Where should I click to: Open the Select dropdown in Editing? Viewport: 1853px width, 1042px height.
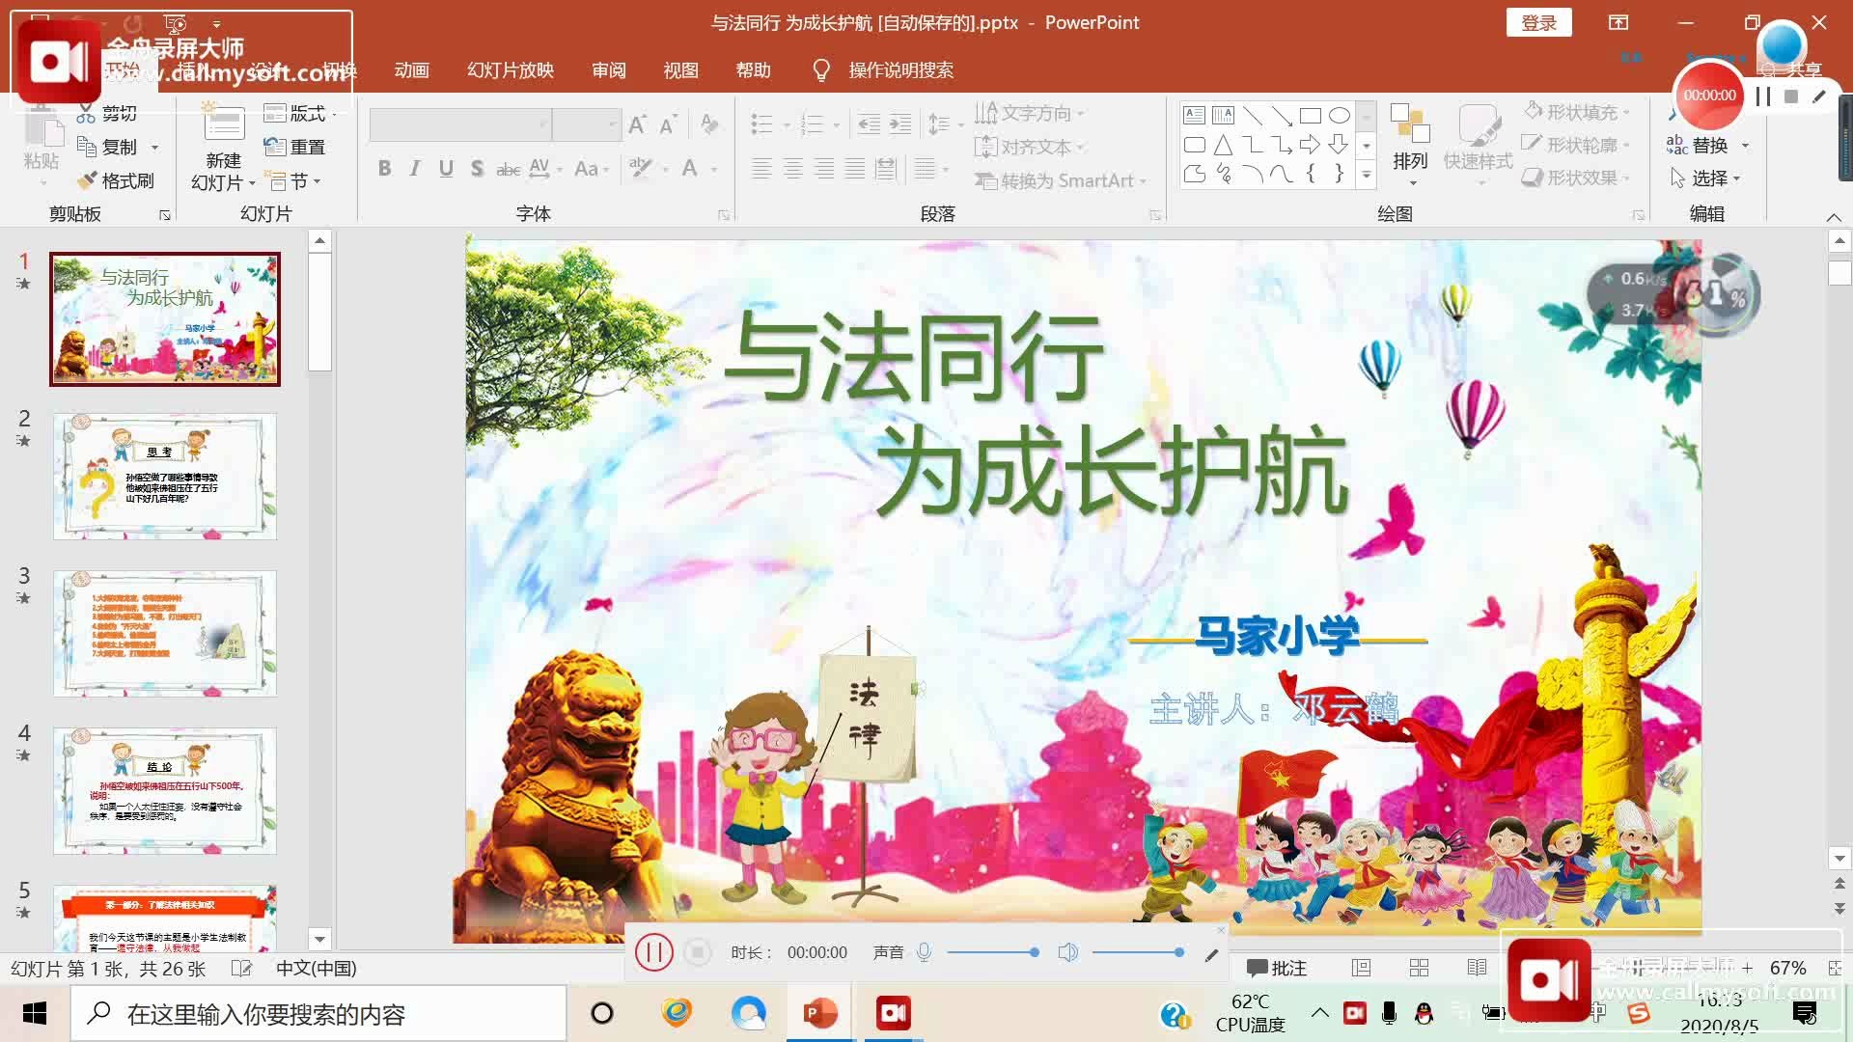[x=1705, y=178]
